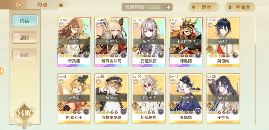Click the plus icon to expand 食魂容量
The height and width of the screenshot is (130, 269).
[168, 7]
